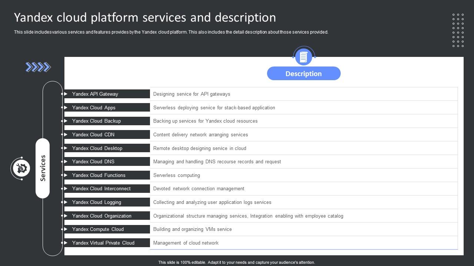474x266 pixels.
Task: Click the services gear-wrench icon
Action: [x=21, y=168]
